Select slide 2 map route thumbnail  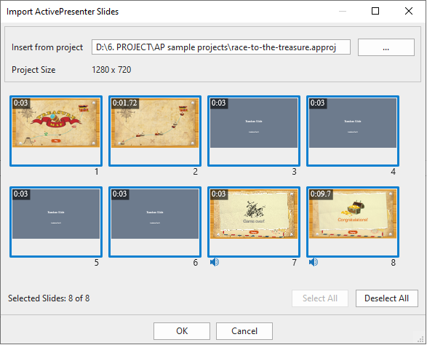point(155,131)
